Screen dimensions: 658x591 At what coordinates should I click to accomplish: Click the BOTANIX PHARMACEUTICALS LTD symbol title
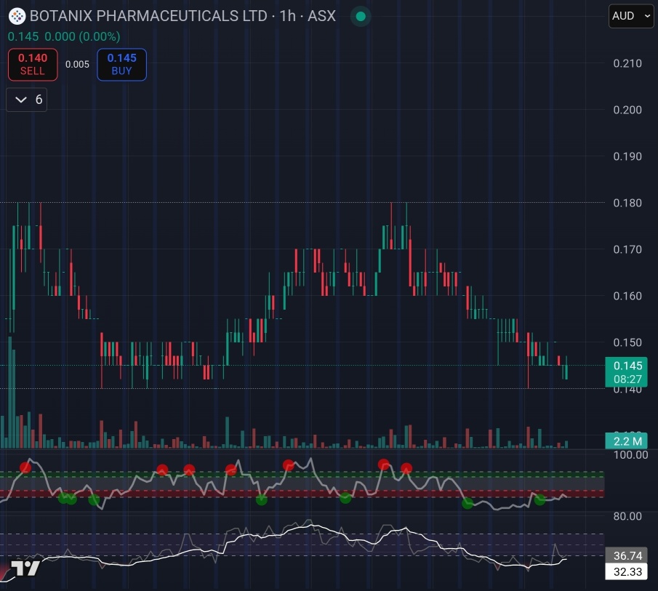182,17
